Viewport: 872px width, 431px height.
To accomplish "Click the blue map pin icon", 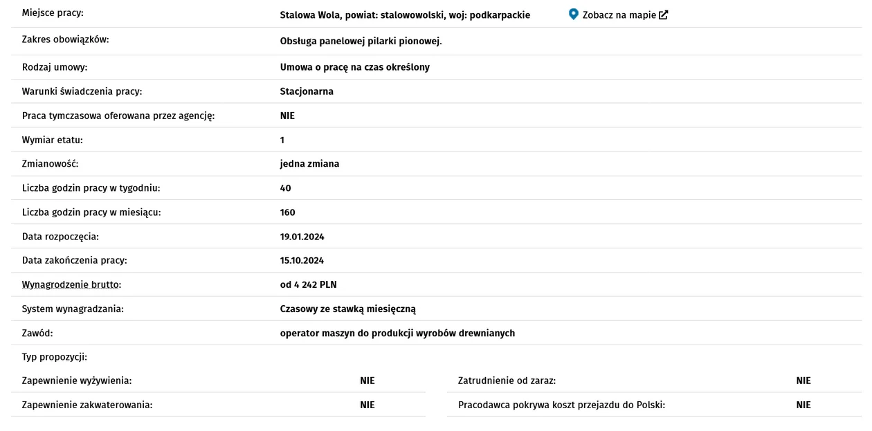I will [x=573, y=15].
